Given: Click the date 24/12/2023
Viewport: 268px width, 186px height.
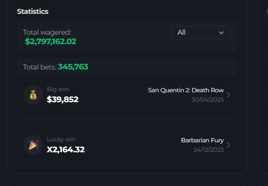Looking at the screenshot, I should click(208, 150).
